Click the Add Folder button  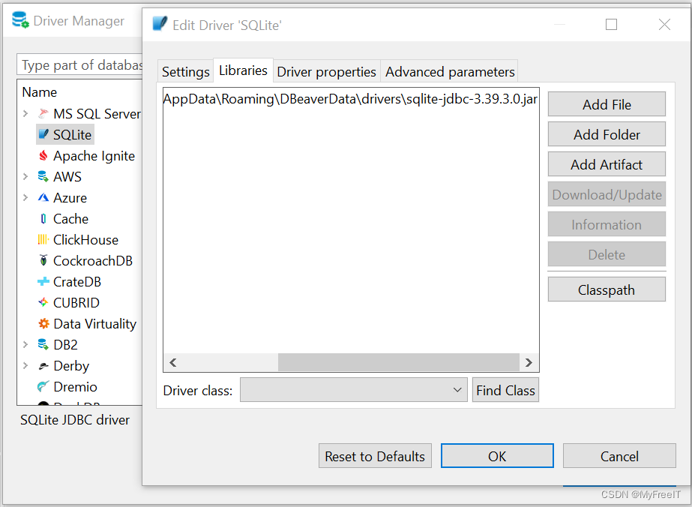pos(607,134)
